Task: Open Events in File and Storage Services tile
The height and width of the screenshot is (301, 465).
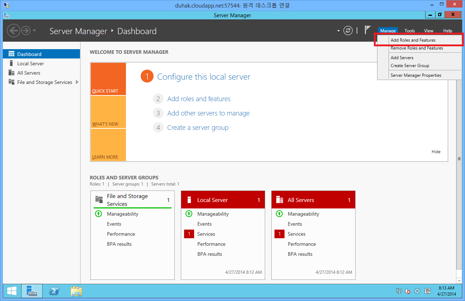Action: click(x=114, y=224)
